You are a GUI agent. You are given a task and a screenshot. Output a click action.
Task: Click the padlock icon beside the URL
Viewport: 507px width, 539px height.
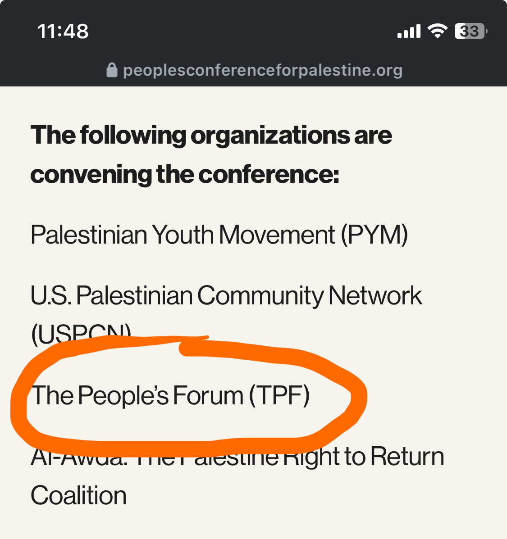[x=112, y=70]
